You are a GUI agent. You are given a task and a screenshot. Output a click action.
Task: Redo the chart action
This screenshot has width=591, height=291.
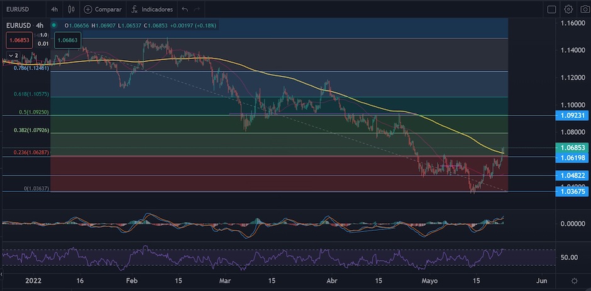[x=196, y=9]
